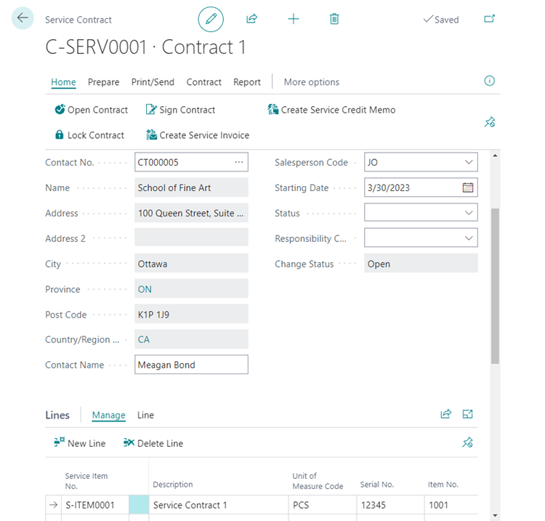Viewport: 545px width, 521px height.
Task: Click the plus icon to create new
Action: [x=294, y=19]
